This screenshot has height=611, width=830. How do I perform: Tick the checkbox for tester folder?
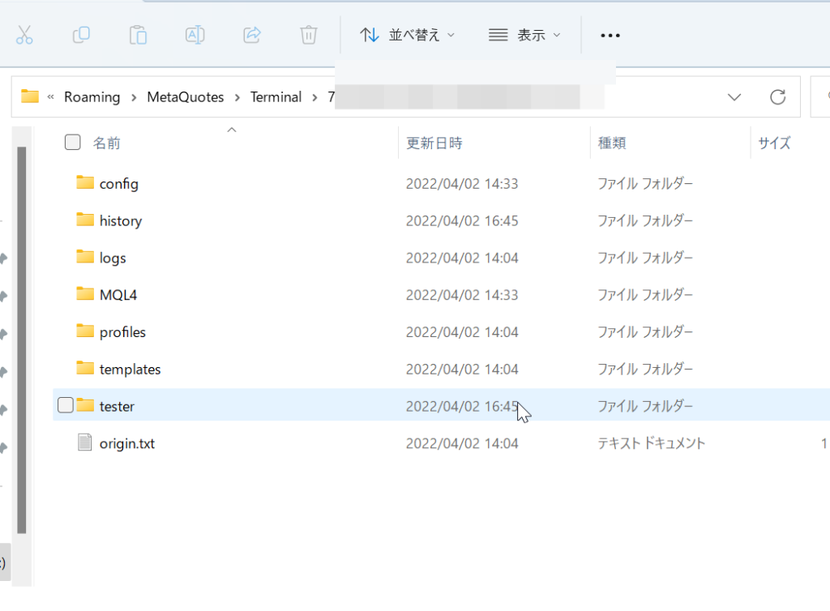point(66,404)
